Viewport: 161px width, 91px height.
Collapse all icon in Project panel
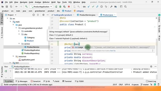pos(38,15)
